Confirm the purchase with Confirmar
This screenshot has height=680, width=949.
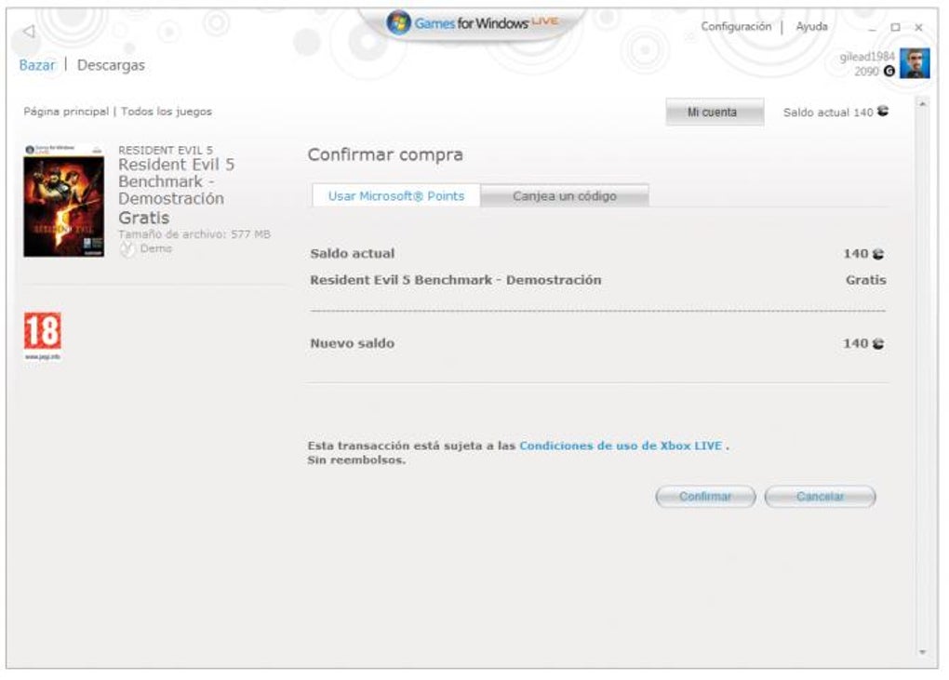(x=705, y=497)
